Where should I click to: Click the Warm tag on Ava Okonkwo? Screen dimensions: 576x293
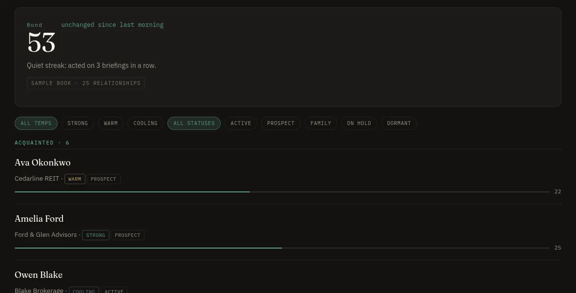[75, 179]
